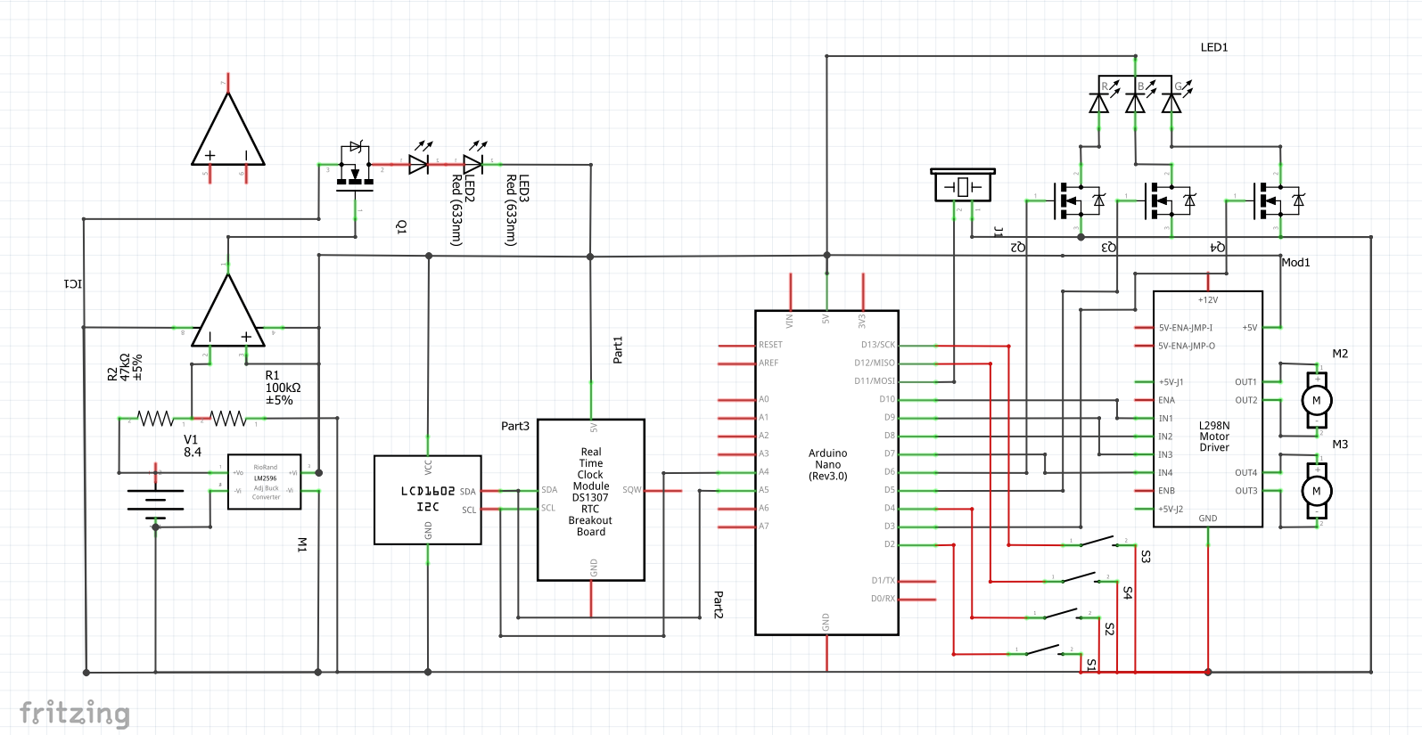
Task: Click the S3 switch symbol
Action: pyautogui.click(x=1098, y=541)
